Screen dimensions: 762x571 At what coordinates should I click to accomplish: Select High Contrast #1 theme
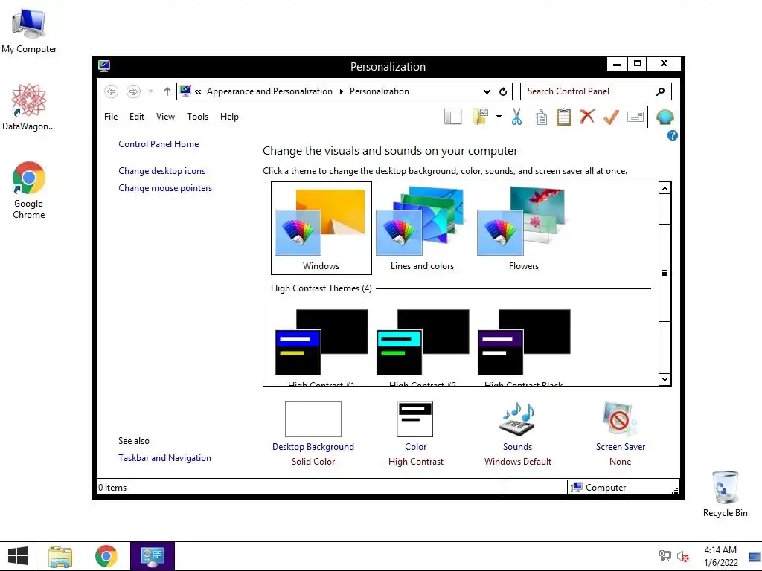[x=321, y=347]
